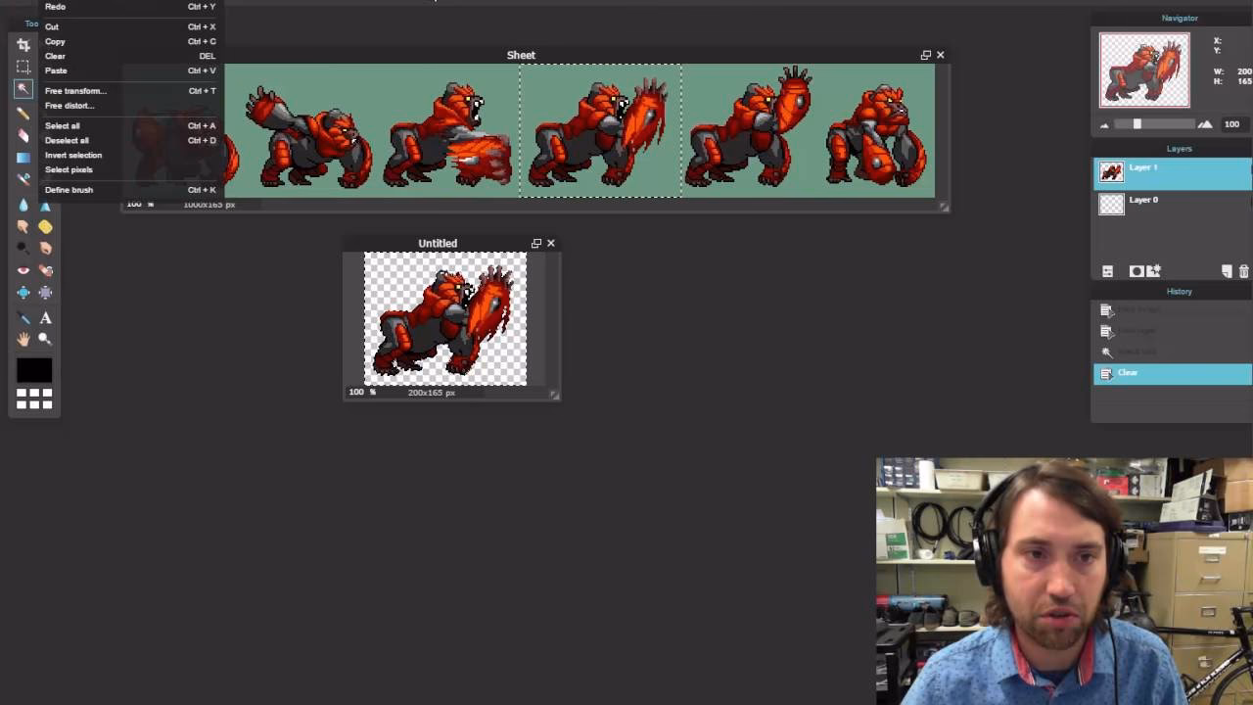Open the main foreground color swatch
The height and width of the screenshot is (705, 1253).
pyautogui.click(x=34, y=370)
